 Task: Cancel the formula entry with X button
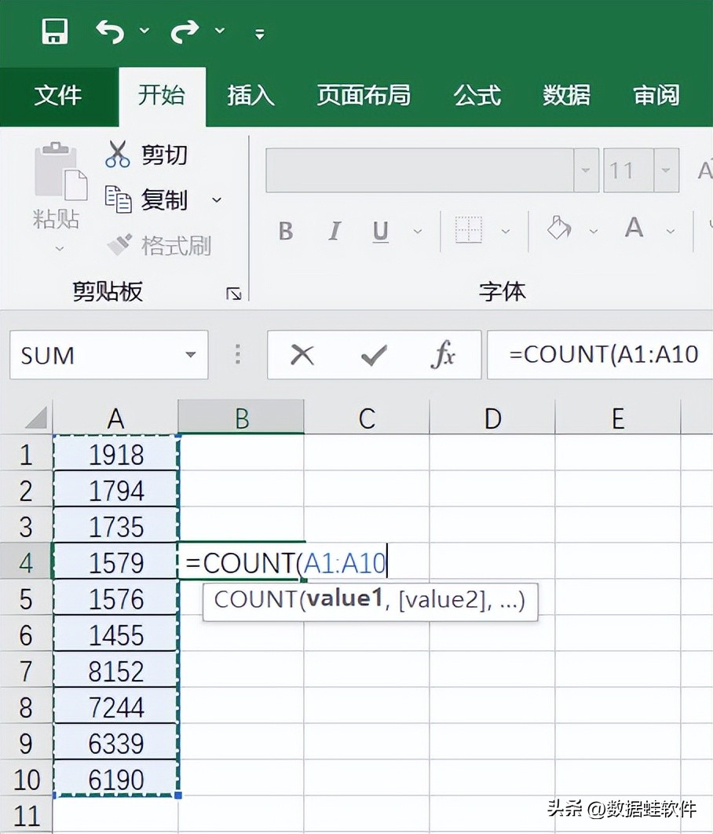302,356
